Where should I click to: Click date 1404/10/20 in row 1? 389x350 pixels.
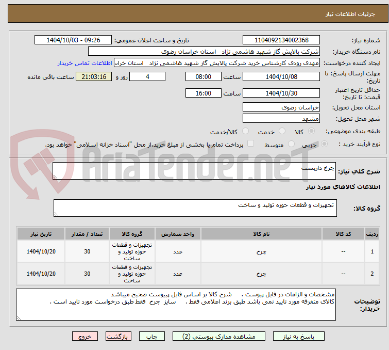(41, 251)
